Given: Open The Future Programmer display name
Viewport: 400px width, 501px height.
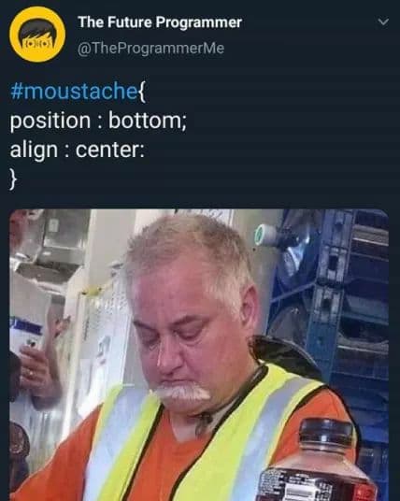Looking at the screenshot, I should [x=160, y=22].
